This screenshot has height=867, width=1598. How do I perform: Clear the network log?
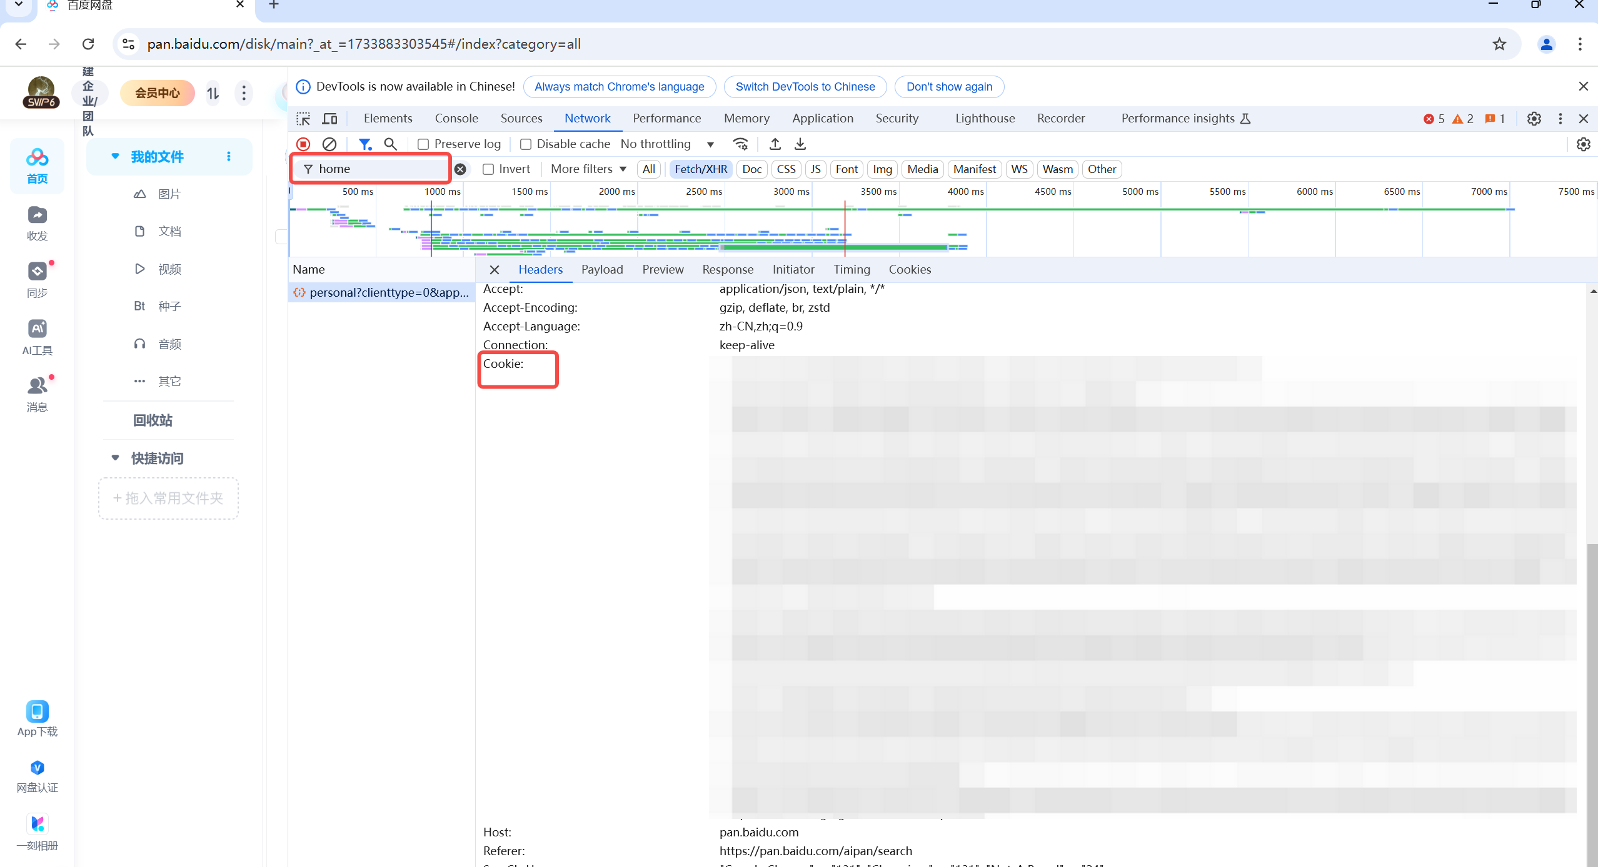point(329,144)
